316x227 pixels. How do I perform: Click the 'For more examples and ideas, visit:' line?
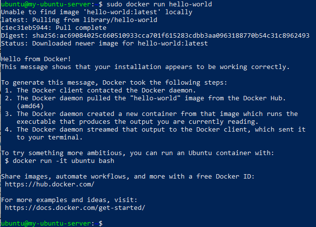coord(69,200)
